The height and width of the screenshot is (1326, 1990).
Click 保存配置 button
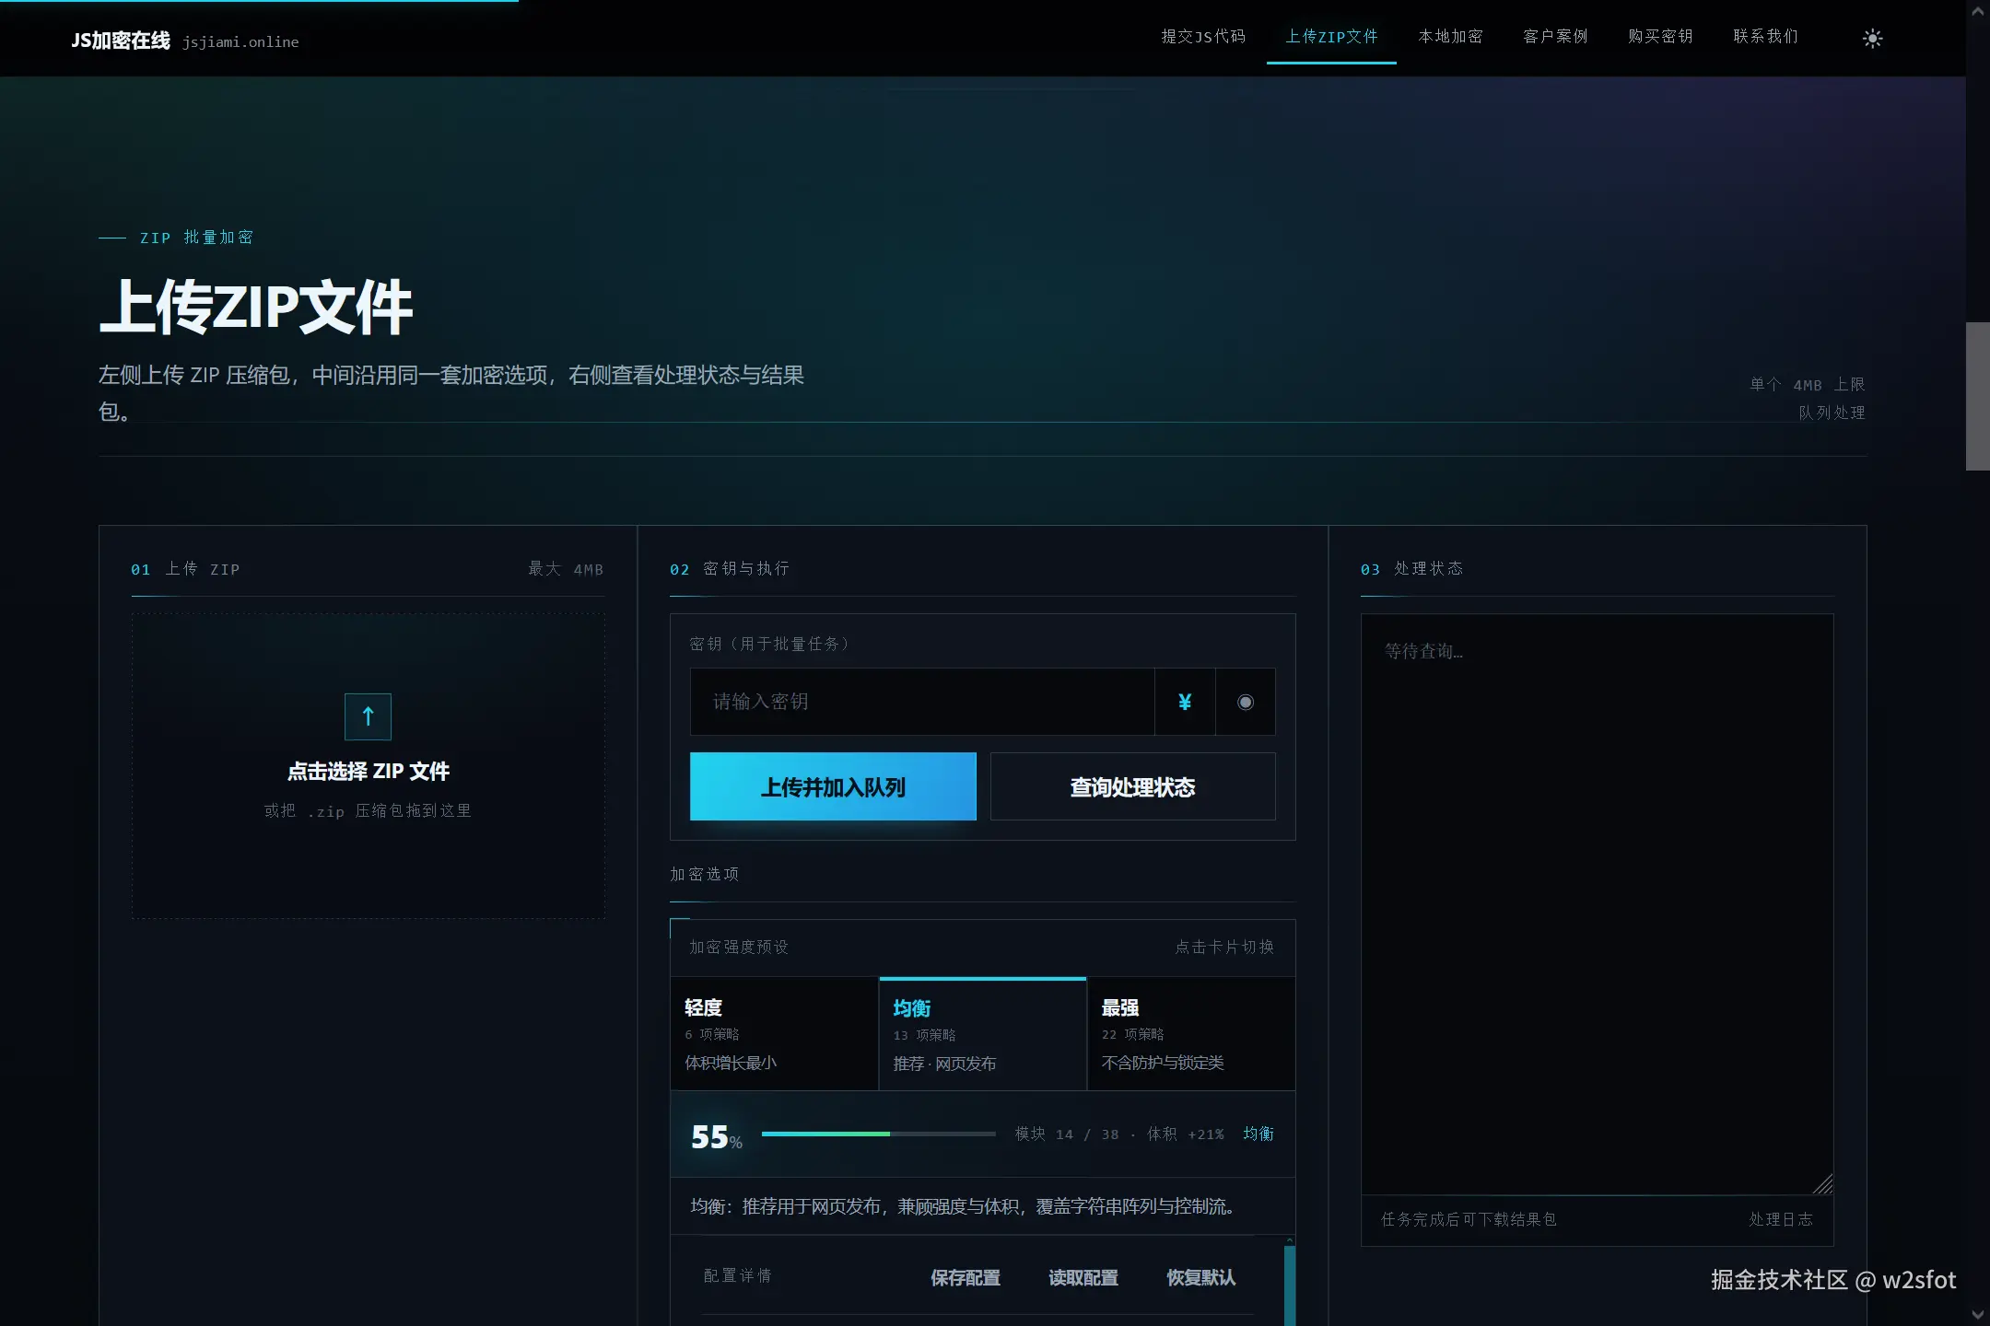point(965,1278)
